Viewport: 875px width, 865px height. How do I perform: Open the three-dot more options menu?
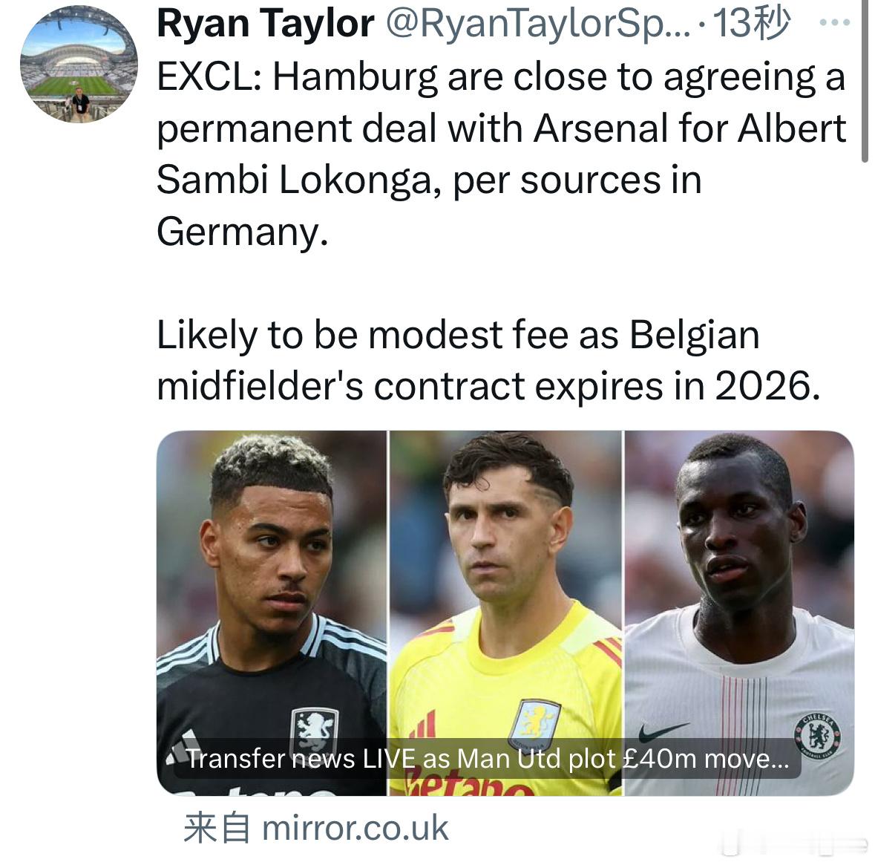click(x=834, y=23)
